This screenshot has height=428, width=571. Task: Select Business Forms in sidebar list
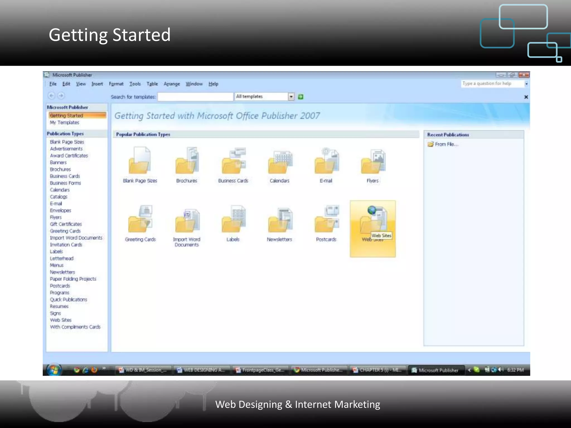66,183
